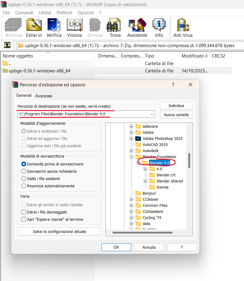
Task: Select Aggiorna solo i file già esistenti
Action: [24, 146]
